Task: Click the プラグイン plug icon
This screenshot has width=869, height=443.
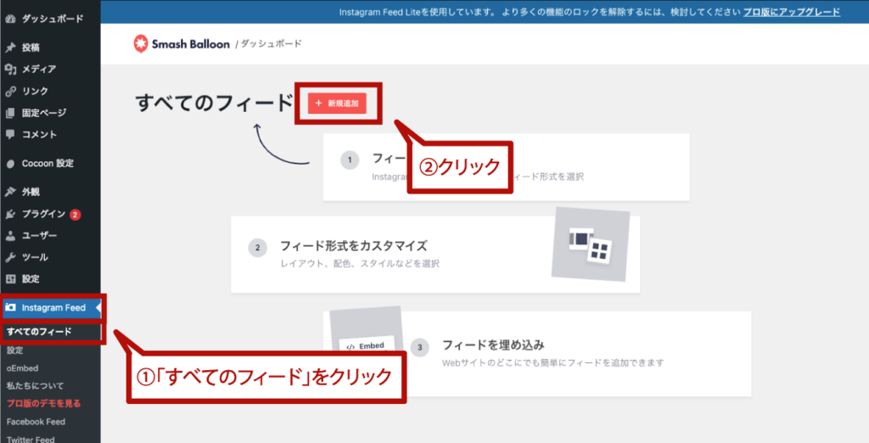Action: 10,214
